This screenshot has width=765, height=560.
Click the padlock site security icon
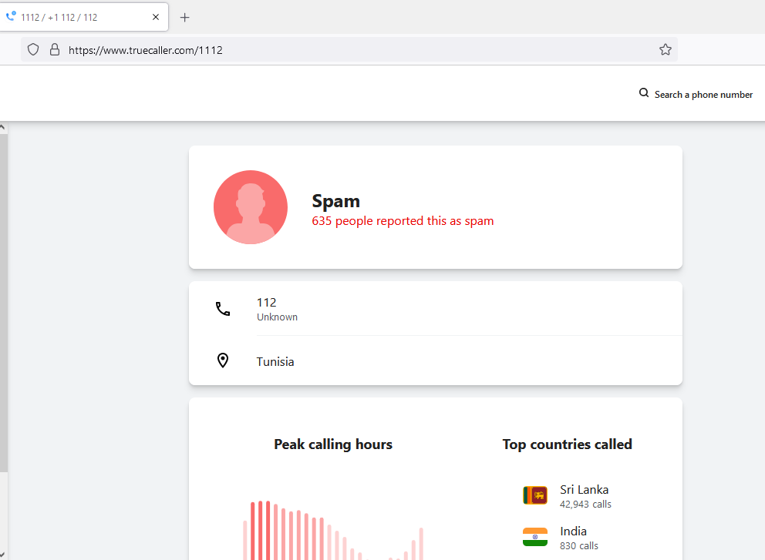click(55, 50)
